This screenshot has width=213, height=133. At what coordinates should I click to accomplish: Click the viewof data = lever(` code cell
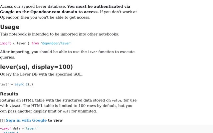[19, 128]
